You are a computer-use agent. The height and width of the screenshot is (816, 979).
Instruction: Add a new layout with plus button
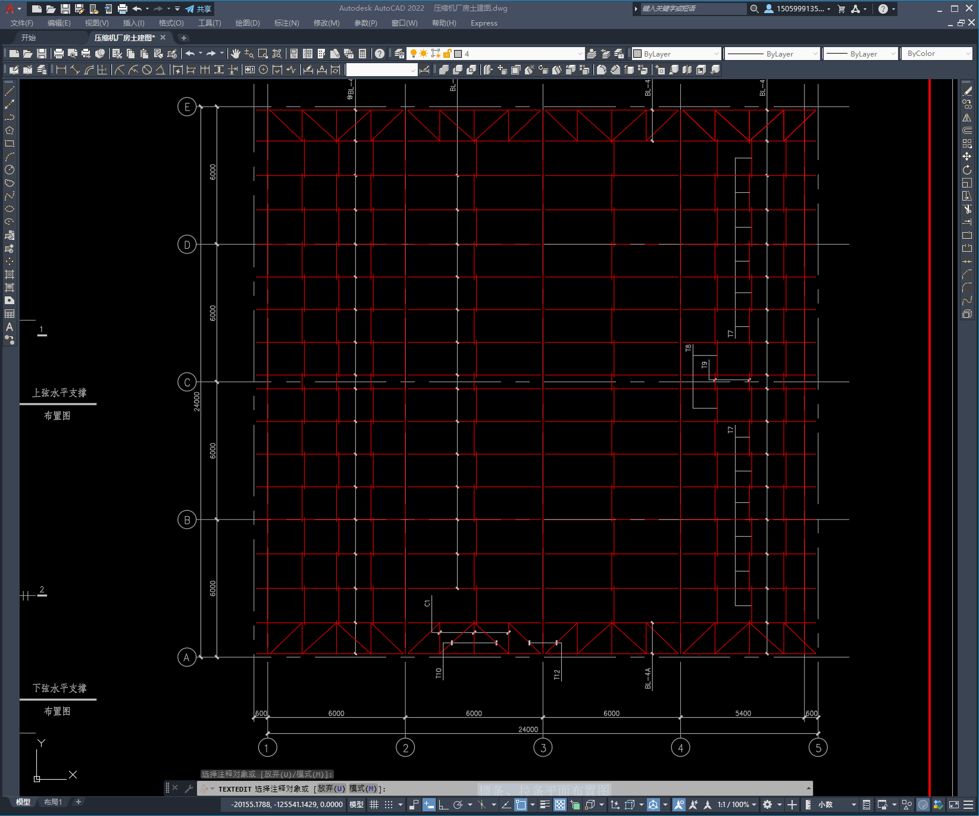(78, 802)
